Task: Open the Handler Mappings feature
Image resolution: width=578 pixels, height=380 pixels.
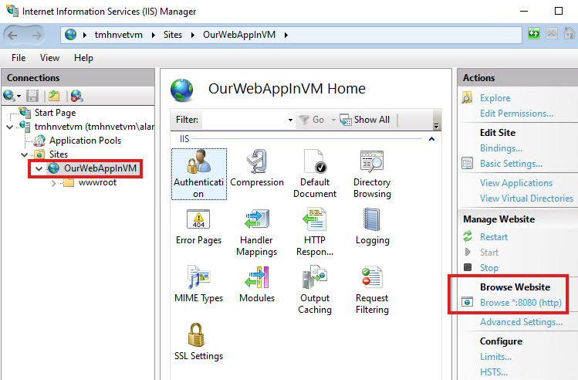Action: (256, 232)
